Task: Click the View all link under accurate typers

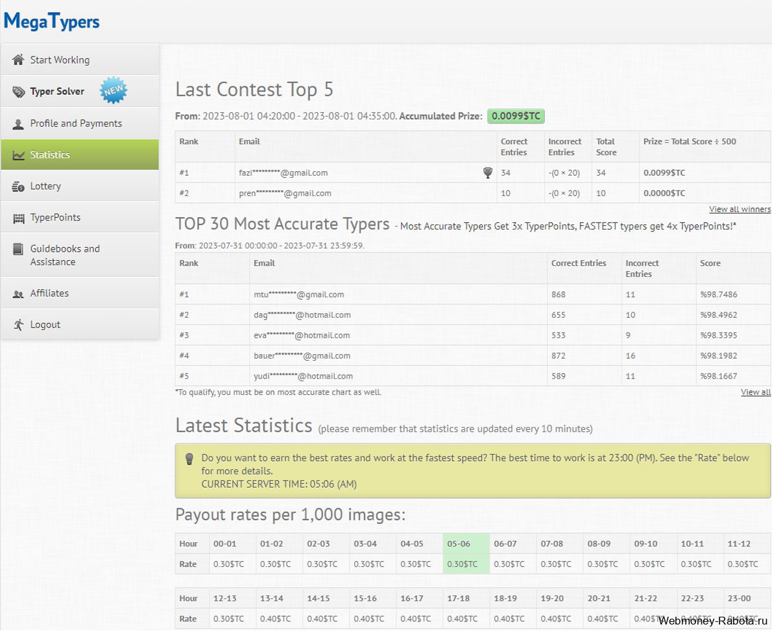Action: [x=756, y=392]
